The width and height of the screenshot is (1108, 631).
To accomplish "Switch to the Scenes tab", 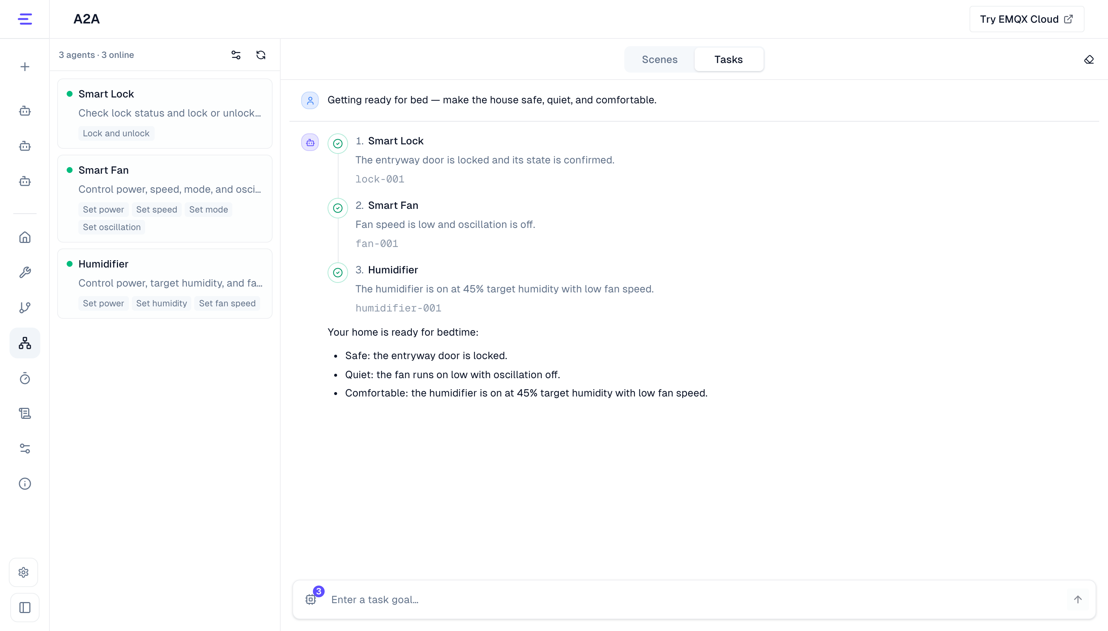I will 660,60.
